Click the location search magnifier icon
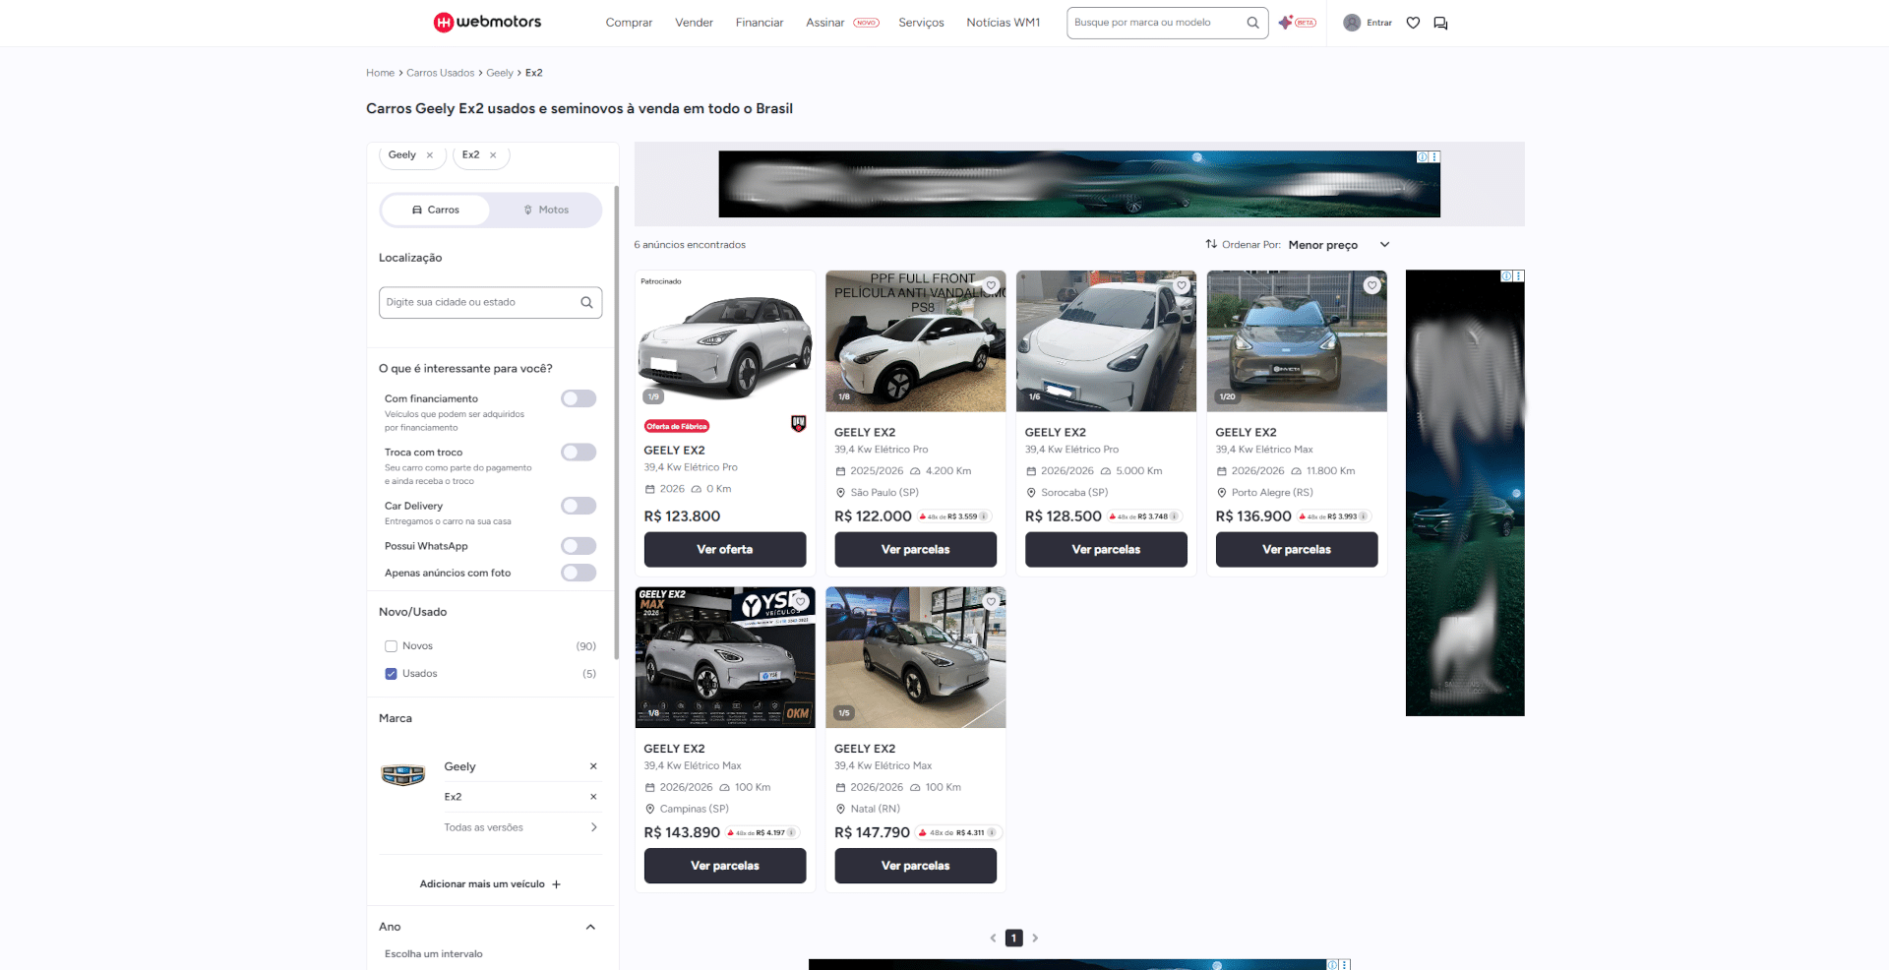Screen dimensions: 1889x970 point(586,302)
